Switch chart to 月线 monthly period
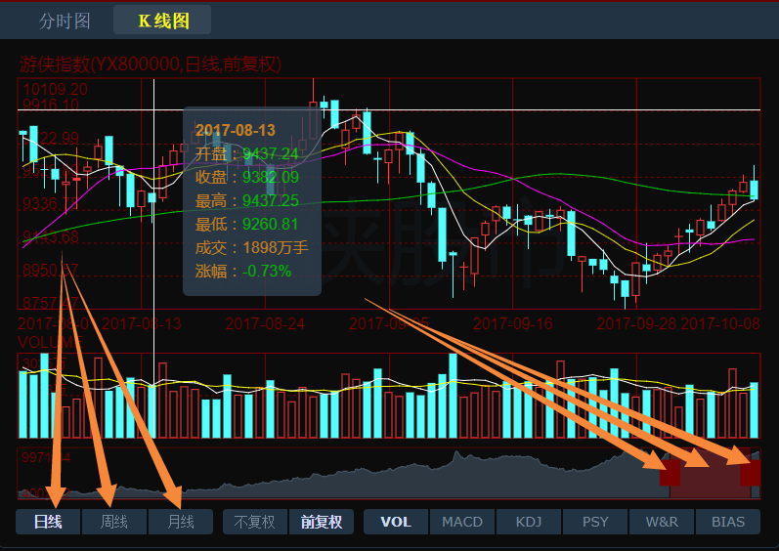779x551 pixels. click(181, 522)
